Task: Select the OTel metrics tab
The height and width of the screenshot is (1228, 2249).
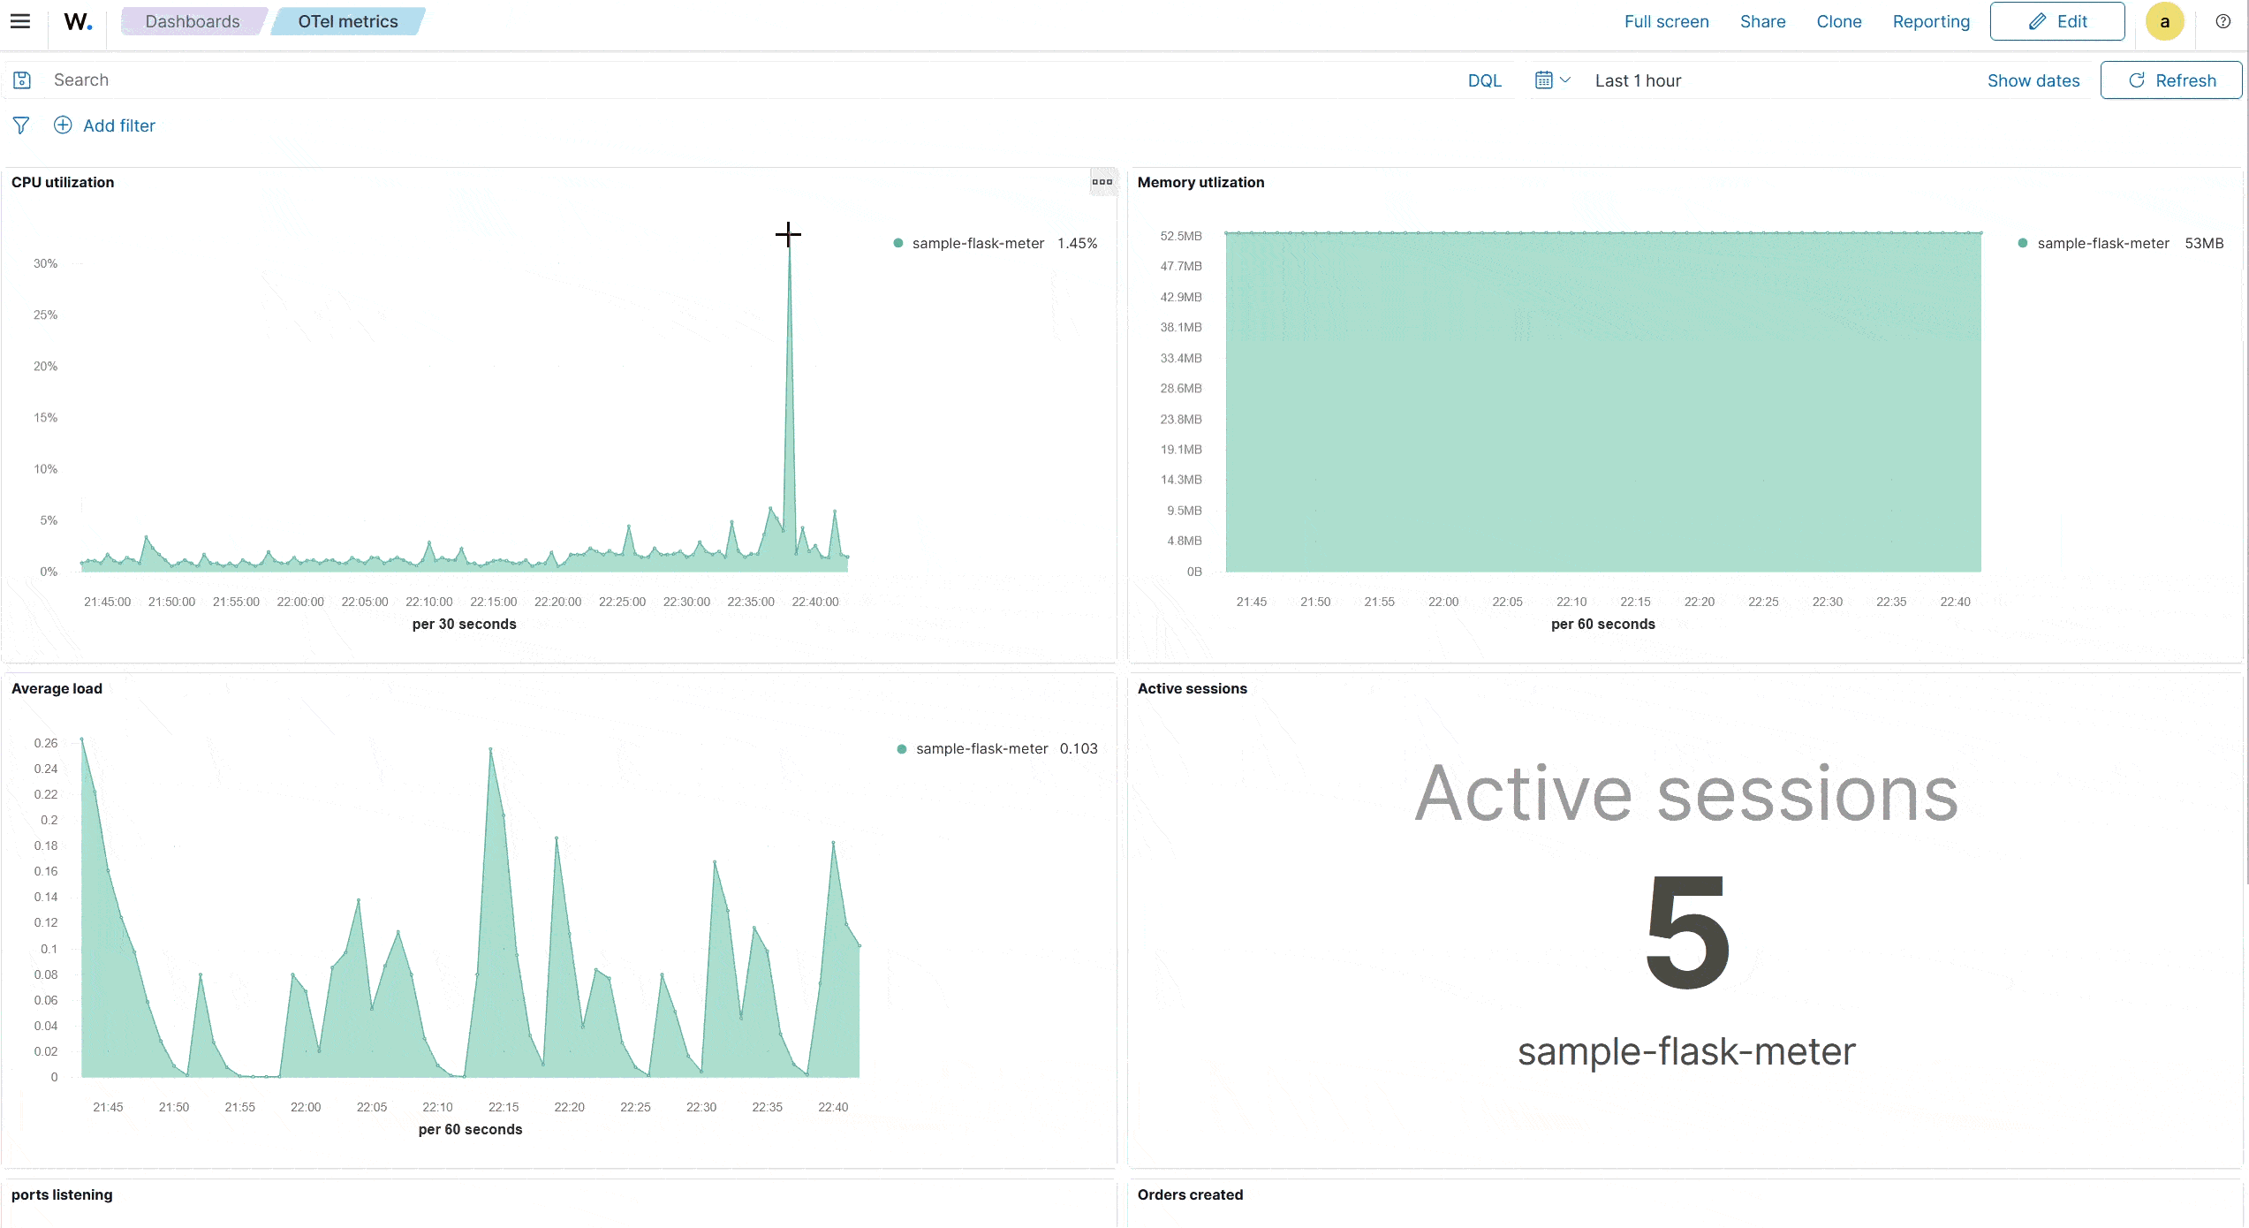Action: tap(346, 20)
